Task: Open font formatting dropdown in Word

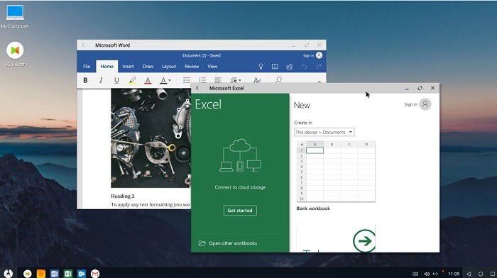Action: (165, 80)
